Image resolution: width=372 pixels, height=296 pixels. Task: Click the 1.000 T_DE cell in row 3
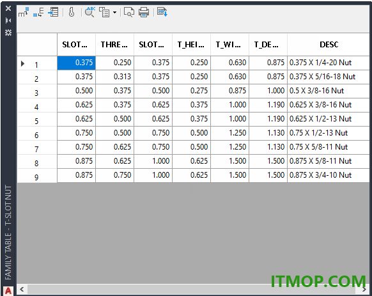(268, 91)
